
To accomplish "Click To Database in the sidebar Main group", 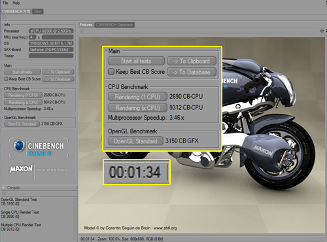I will [x=58, y=79].
